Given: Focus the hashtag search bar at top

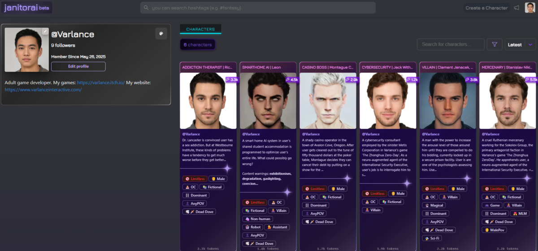Looking at the screenshot, I should [x=260, y=8].
